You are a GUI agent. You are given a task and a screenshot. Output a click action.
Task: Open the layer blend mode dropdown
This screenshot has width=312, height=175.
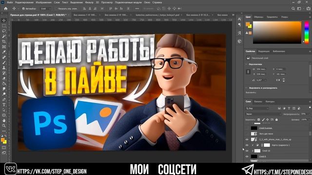point(263,114)
